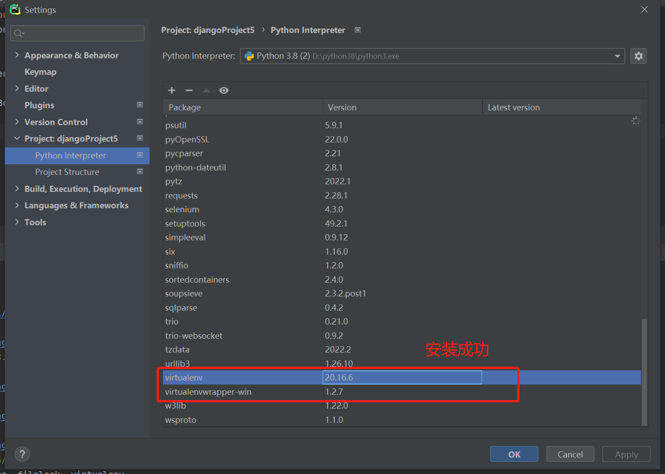Click the install package plus icon
The image size is (665, 474).
172,90
